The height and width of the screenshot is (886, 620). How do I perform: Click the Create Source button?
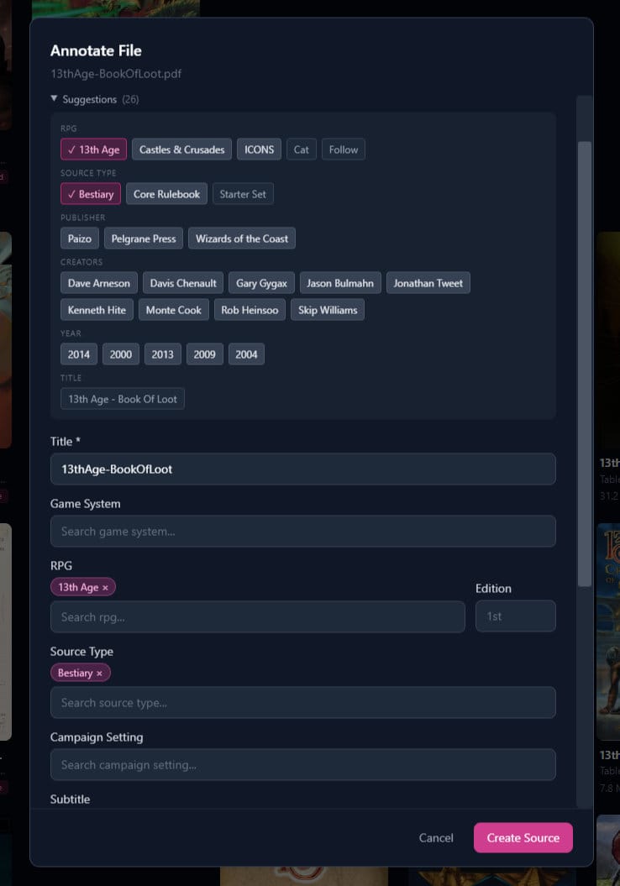click(523, 837)
